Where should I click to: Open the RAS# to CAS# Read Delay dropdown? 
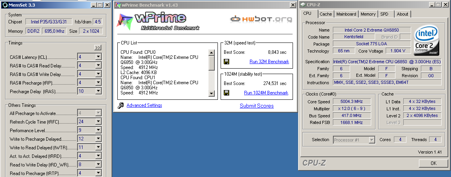[x=98, y=65]
